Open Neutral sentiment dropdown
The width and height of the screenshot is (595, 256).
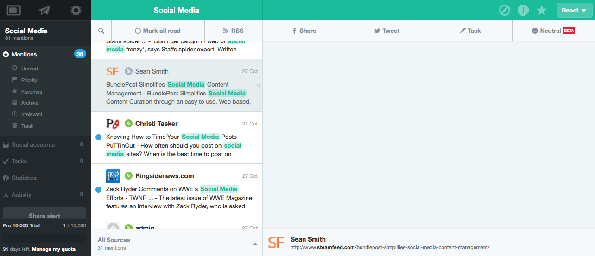click(553, 31)
